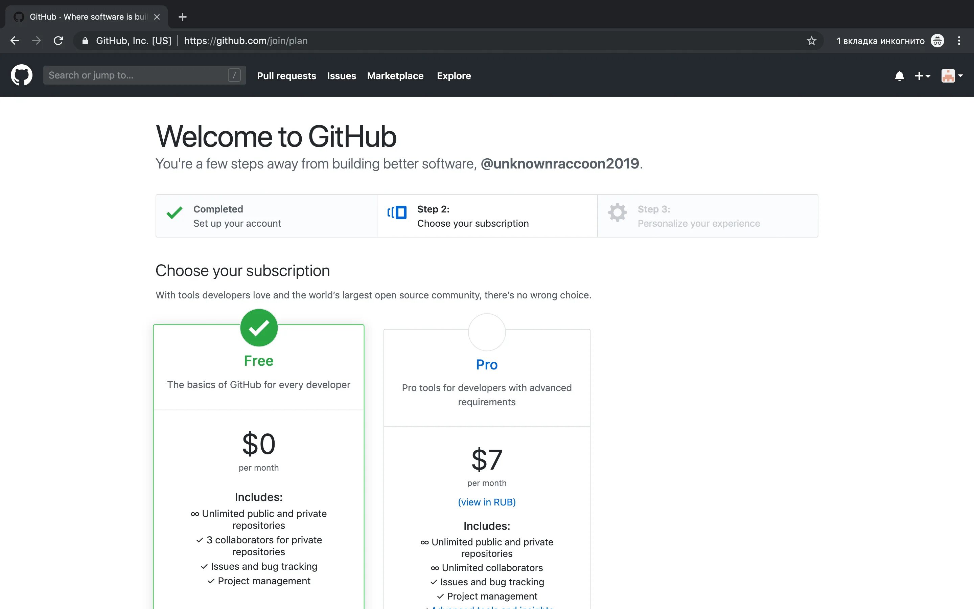
Task: Click the Completed step green checkmark
Action: [175, 212]
